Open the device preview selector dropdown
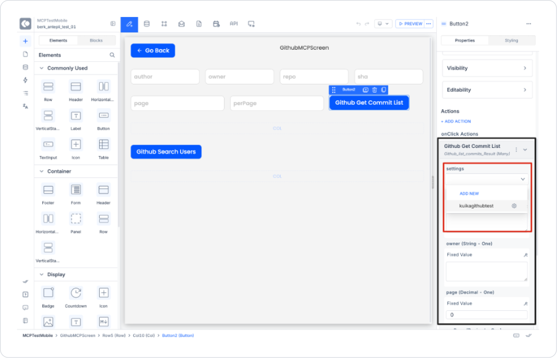Screen dimensions: 557x358 coord(383,24)
